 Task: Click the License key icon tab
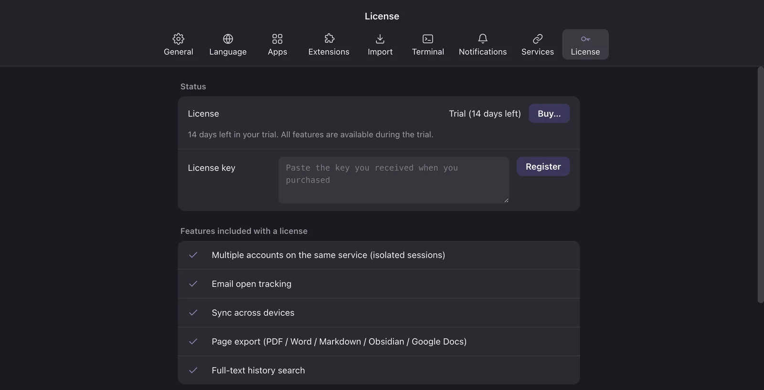[585, 39]
